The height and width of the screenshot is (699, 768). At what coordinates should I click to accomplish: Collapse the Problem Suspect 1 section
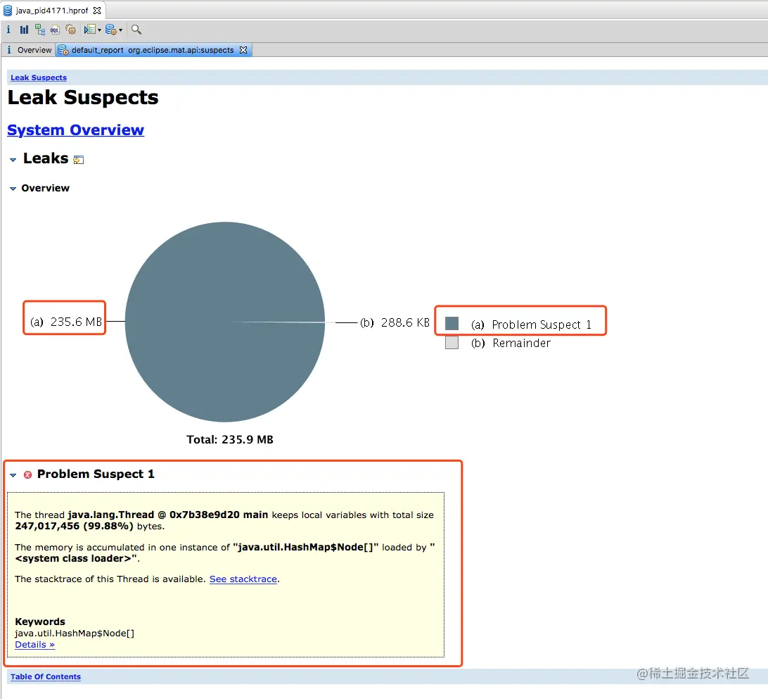point(13,475)
